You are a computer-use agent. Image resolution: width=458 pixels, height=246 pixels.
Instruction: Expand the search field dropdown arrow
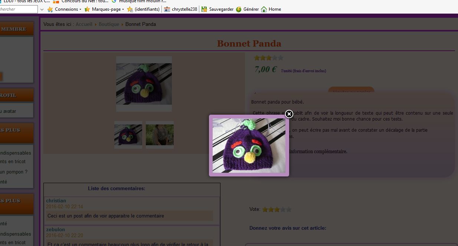[42, 9]
